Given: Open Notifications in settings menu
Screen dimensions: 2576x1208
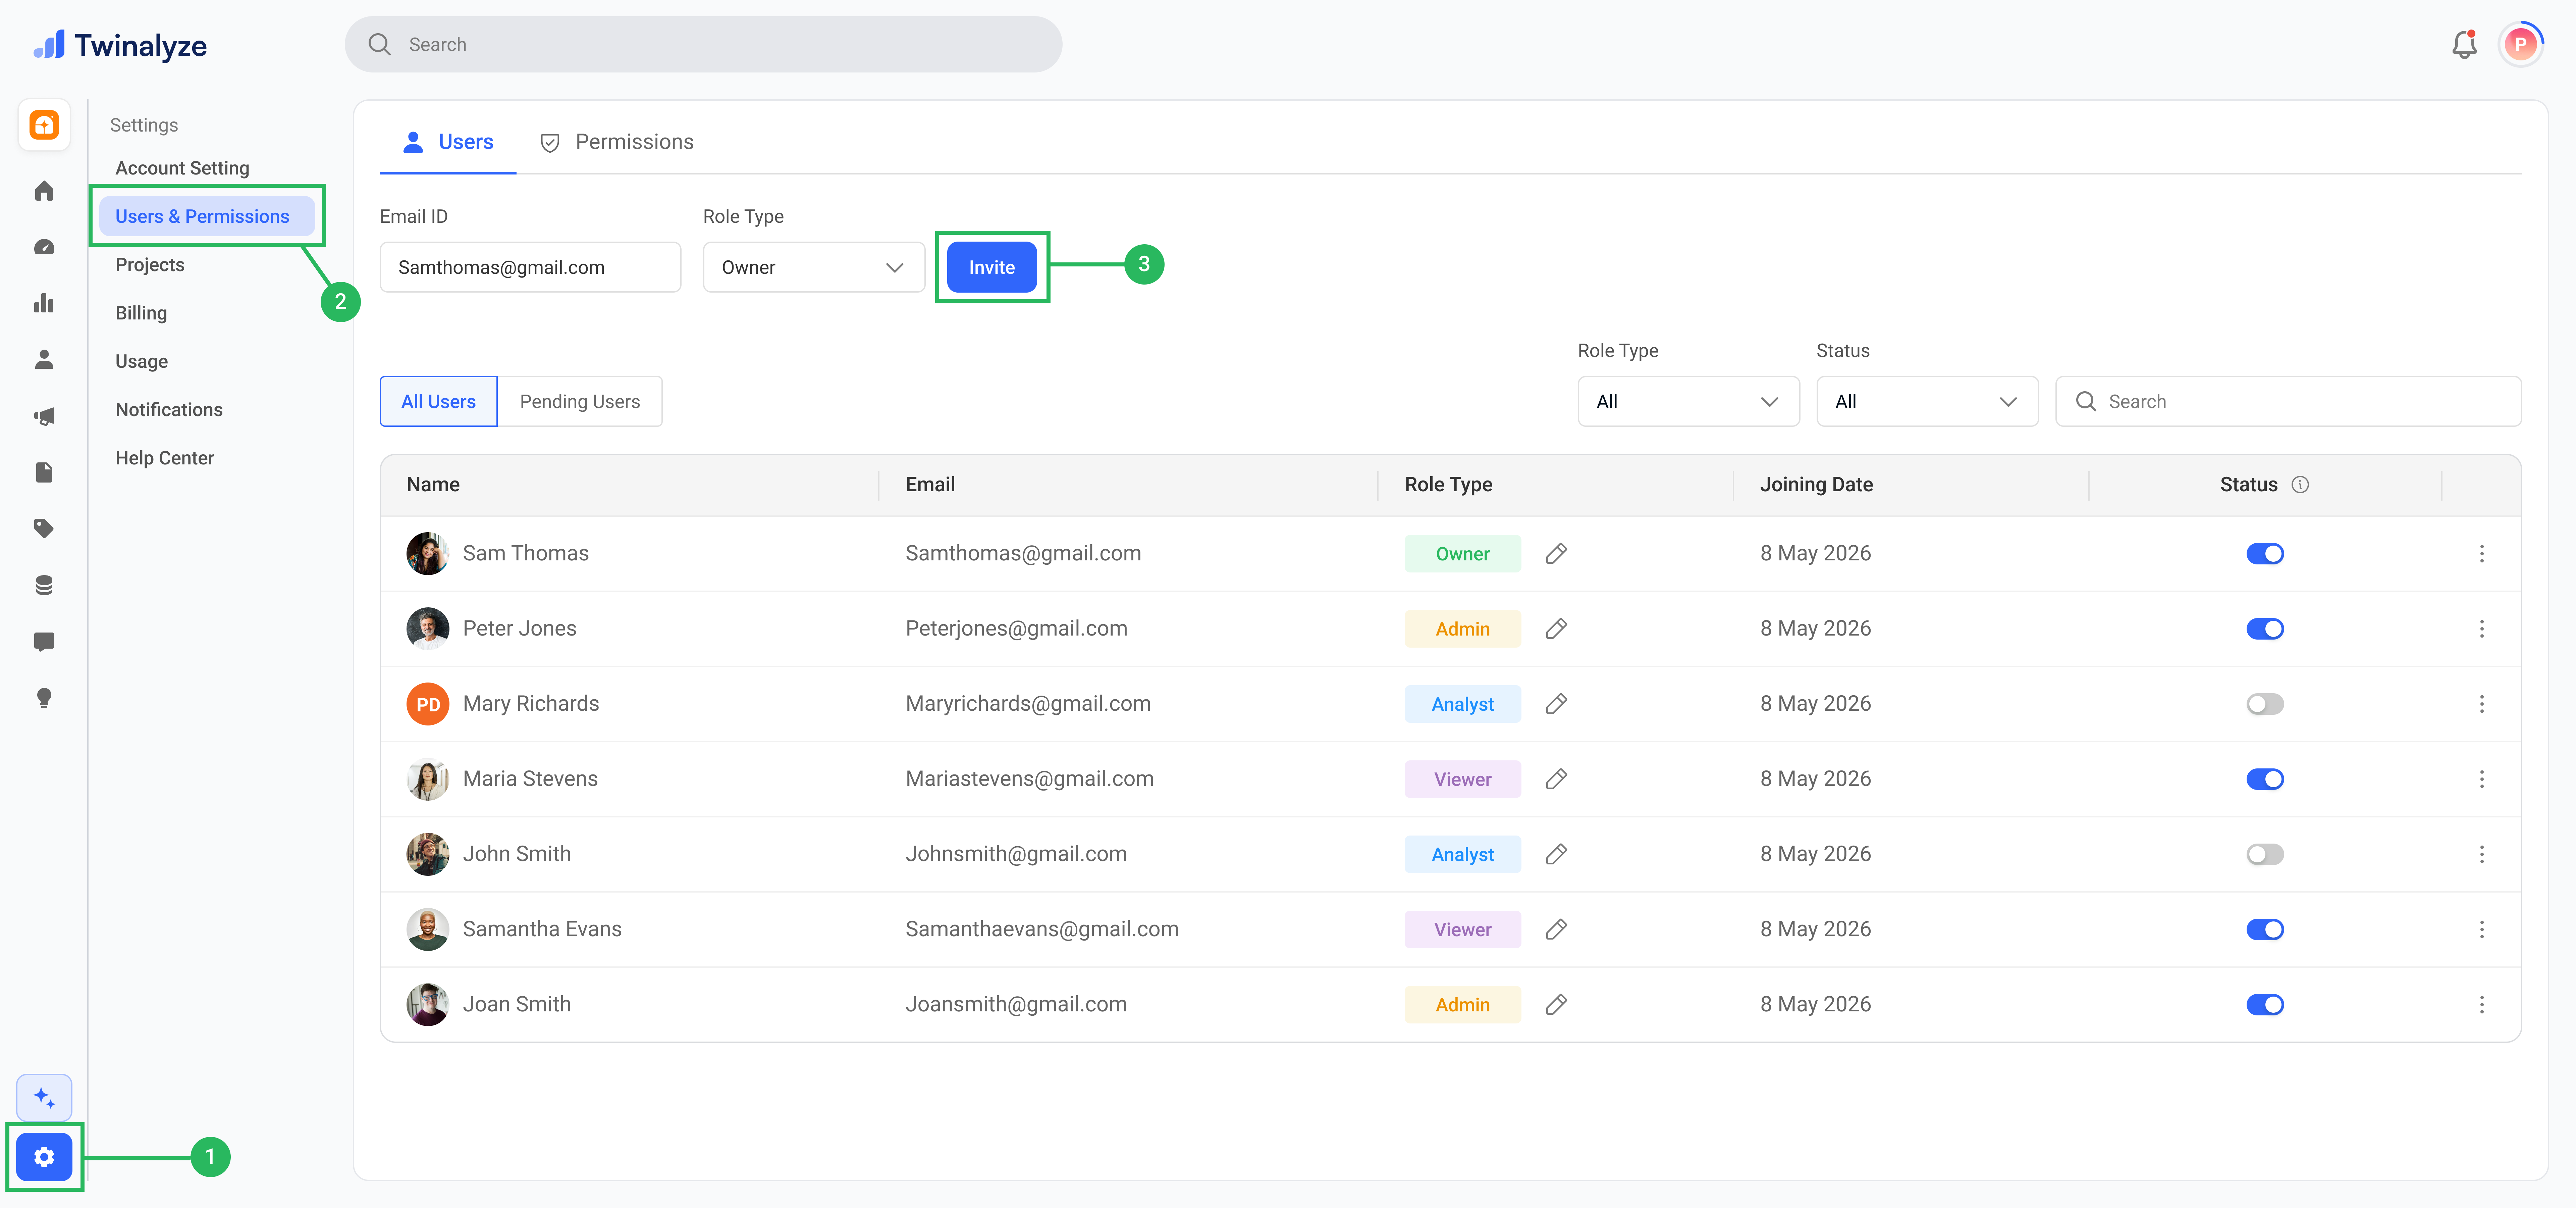Looking at the screenshot, I should [169, 410].
